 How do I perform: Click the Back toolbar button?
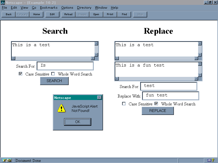point(9,14)
